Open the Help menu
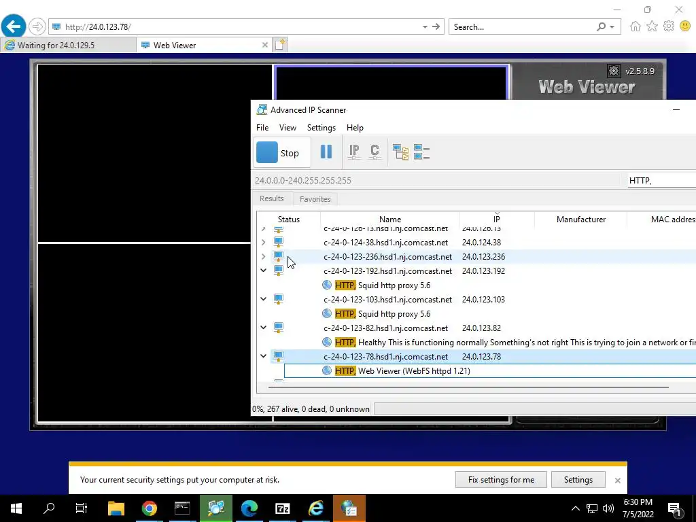The image size is (696, 522). coord(355,127)
